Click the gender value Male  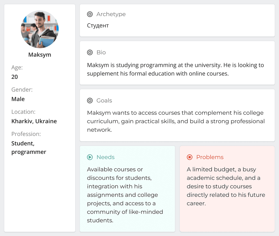18,99
